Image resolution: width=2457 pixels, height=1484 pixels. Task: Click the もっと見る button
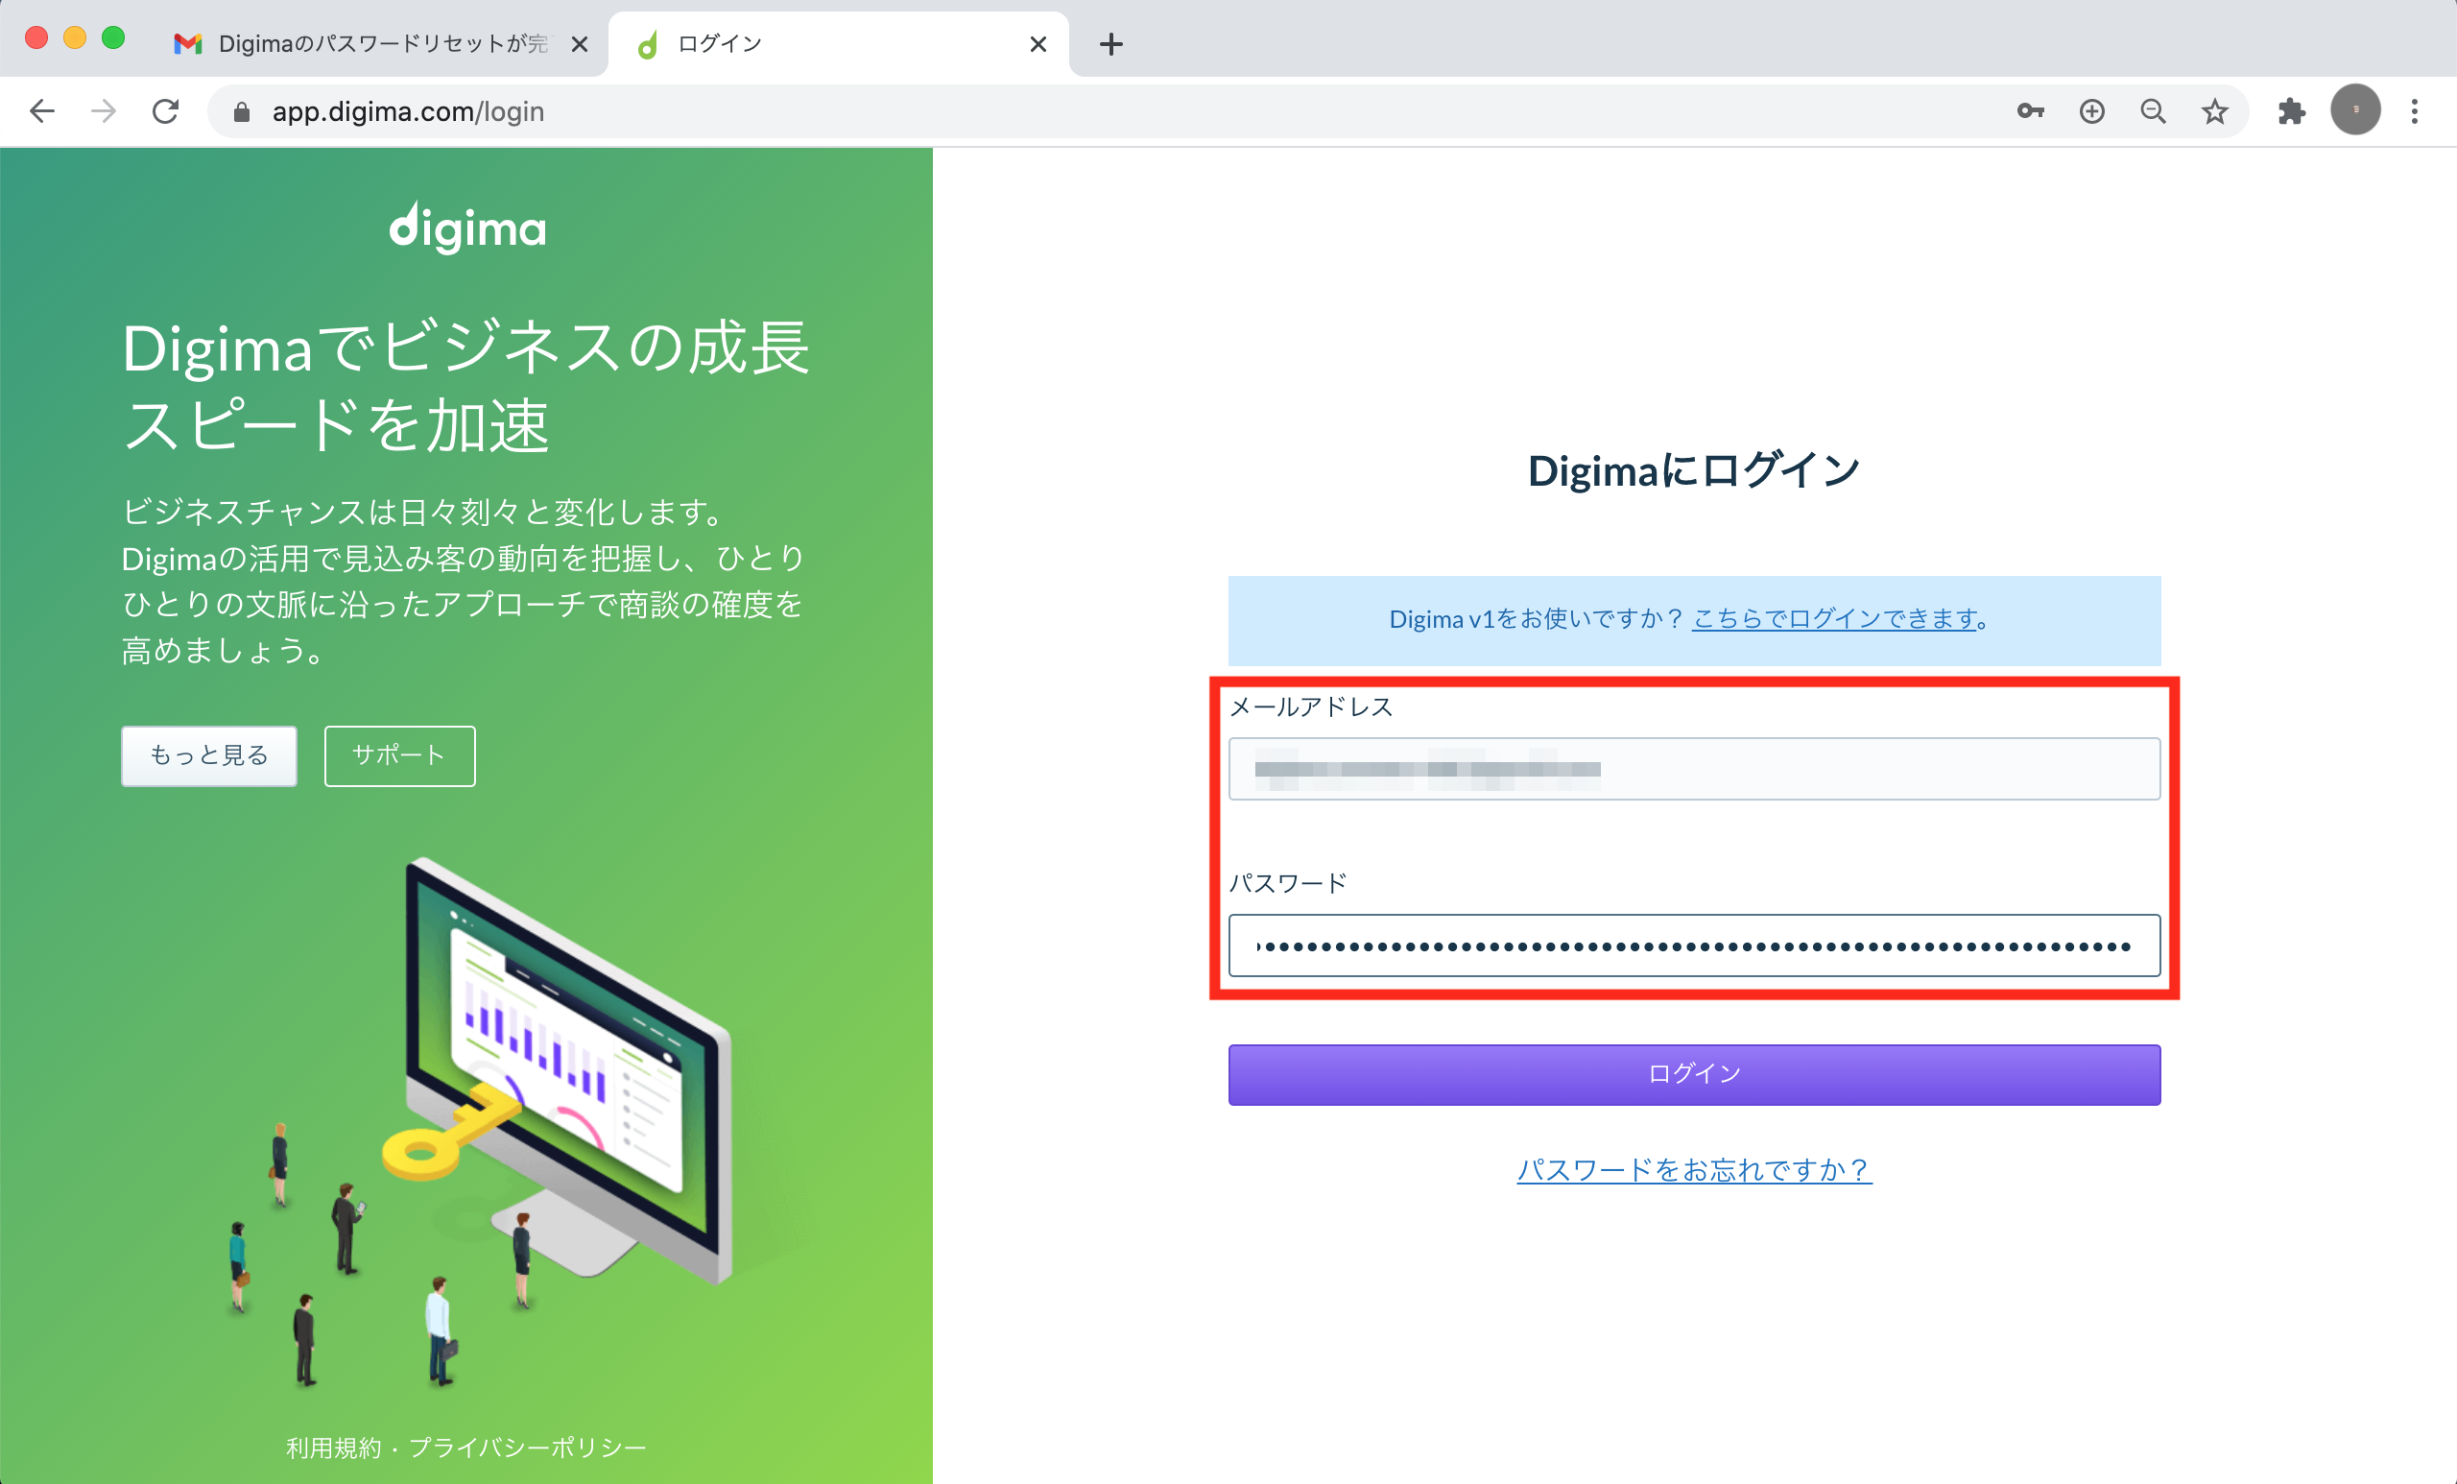point(209,755)
